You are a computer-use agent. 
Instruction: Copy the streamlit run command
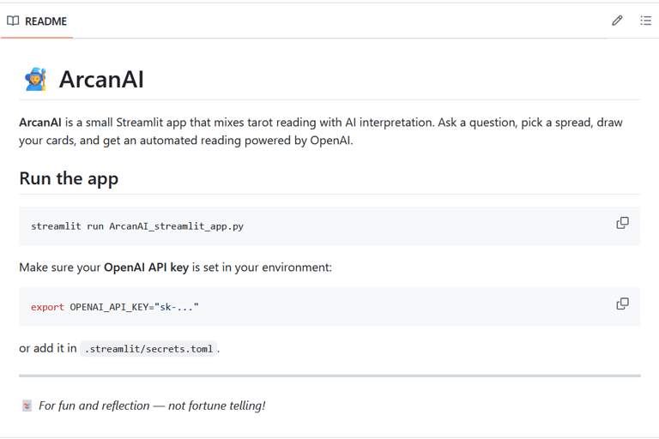(622, 223)
